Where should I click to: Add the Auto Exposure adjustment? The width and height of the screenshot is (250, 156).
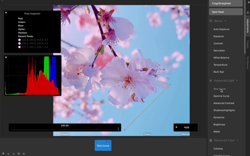point(221,29)
